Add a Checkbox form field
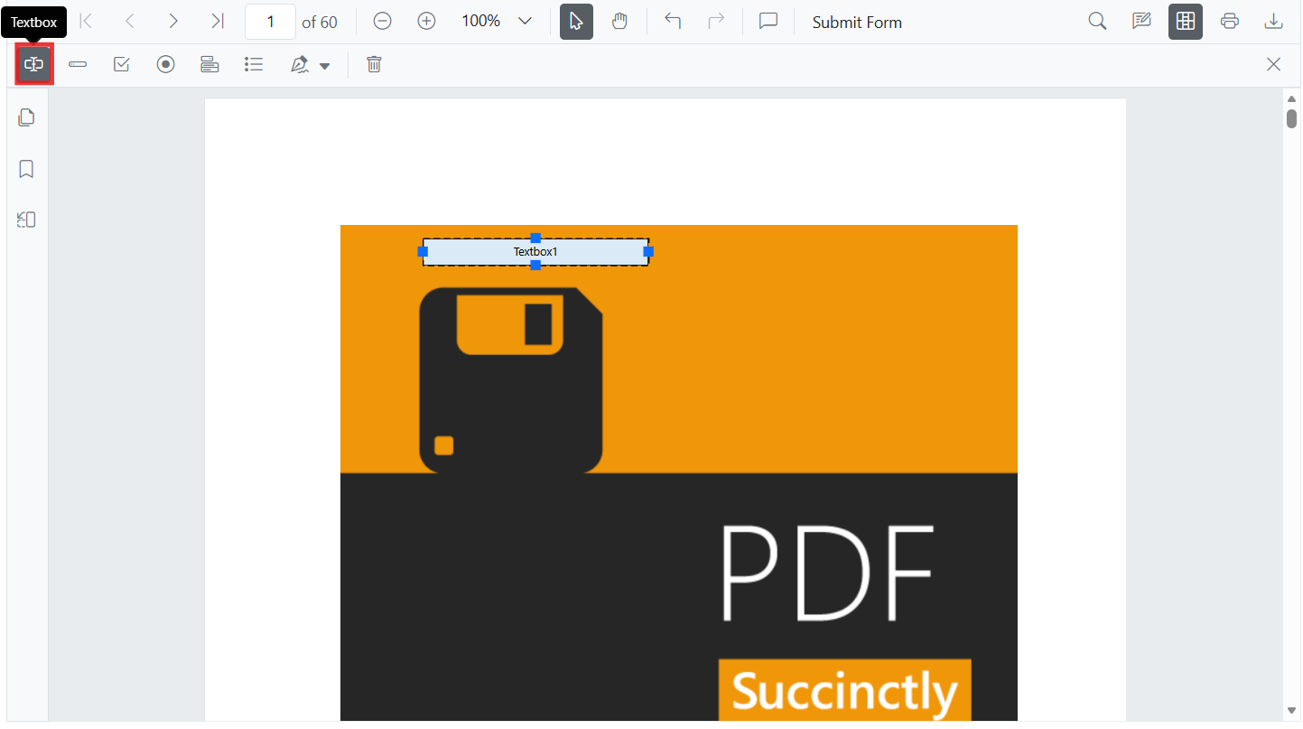This screenshot has height=729, width=1303. [x=122, y=64]
